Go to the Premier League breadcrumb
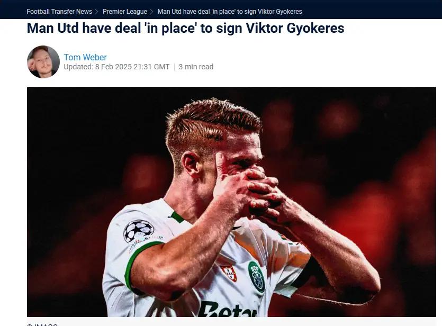Image resolution: width=442 pixels, height=326 pixels. (125, 12)
